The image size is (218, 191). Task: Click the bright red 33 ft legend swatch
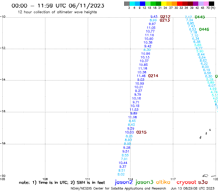coord(180,4)
